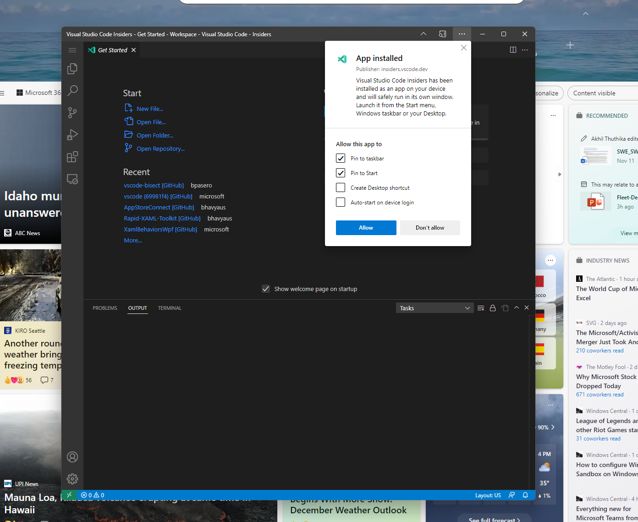638x522 pixels.
Task: Open the Notifications bell in status bar
Action: pos(525,495)
